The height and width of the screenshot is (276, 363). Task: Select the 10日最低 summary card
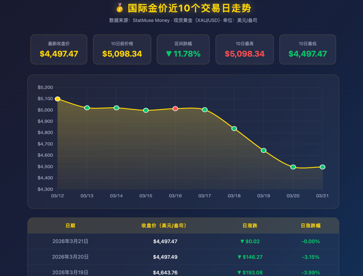pyautogui.click(x=308, y=49)
